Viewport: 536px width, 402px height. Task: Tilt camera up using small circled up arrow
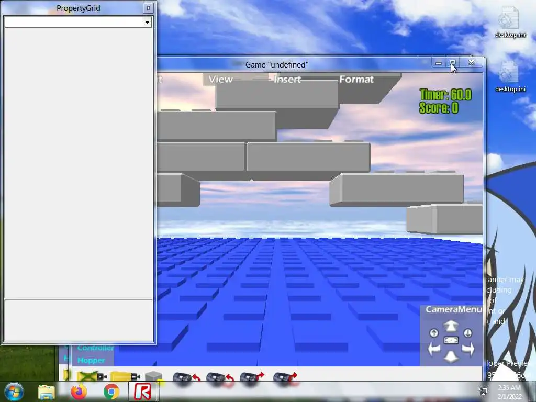tap(434, 333)
